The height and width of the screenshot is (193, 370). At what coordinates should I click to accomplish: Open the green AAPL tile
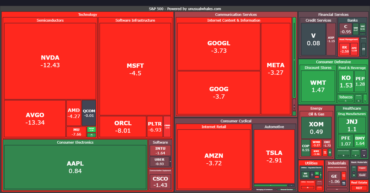pos(75,167)
